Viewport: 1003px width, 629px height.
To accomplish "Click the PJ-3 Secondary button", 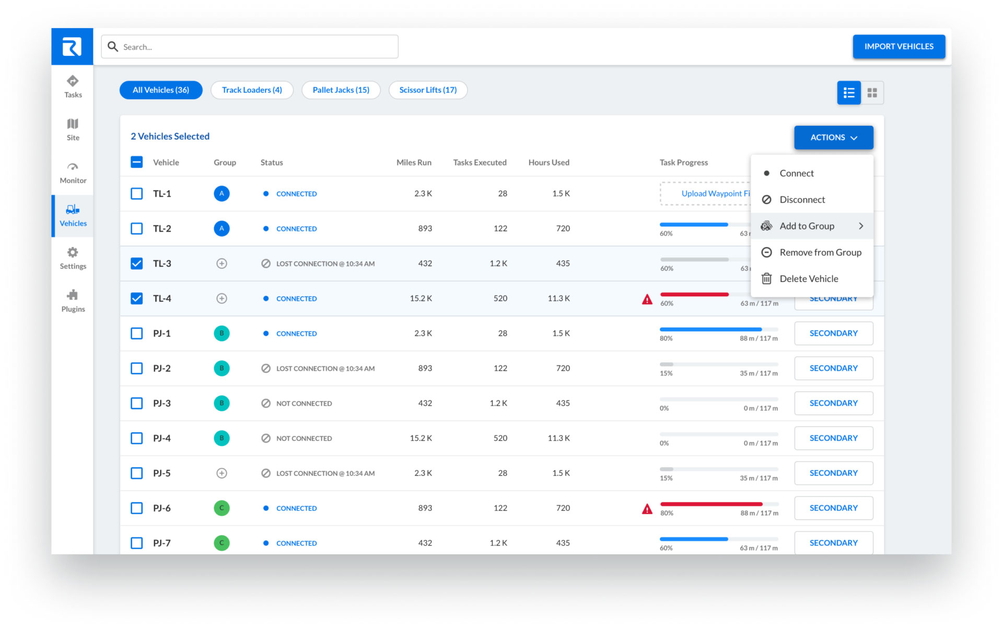I will pyautogui.click(x=833, y=403).
